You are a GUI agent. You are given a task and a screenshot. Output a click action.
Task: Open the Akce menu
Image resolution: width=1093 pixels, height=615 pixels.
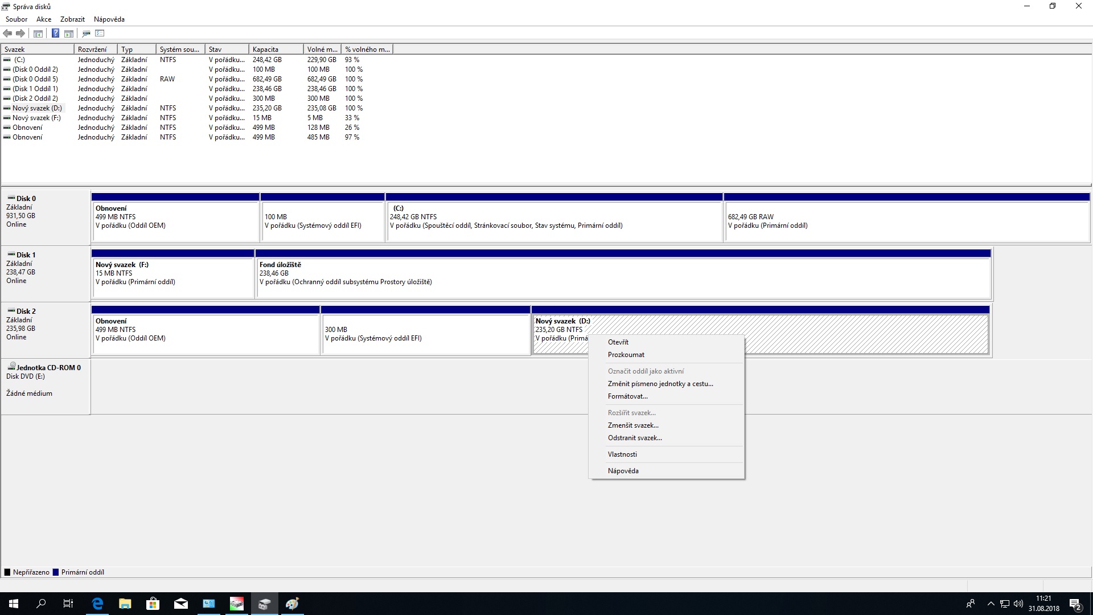point(44,19)
